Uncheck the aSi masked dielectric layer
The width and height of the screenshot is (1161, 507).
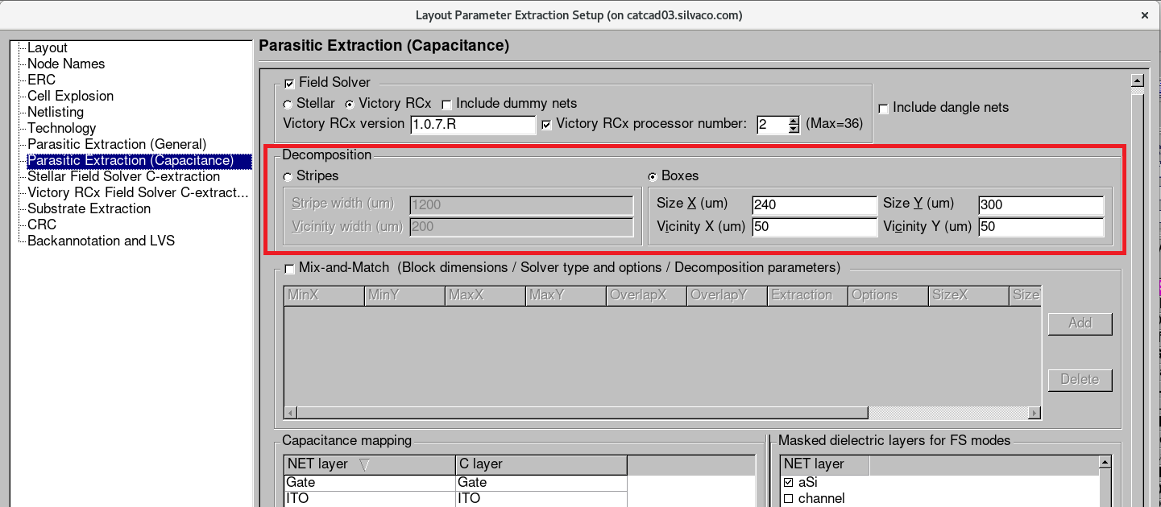(789, 483)
